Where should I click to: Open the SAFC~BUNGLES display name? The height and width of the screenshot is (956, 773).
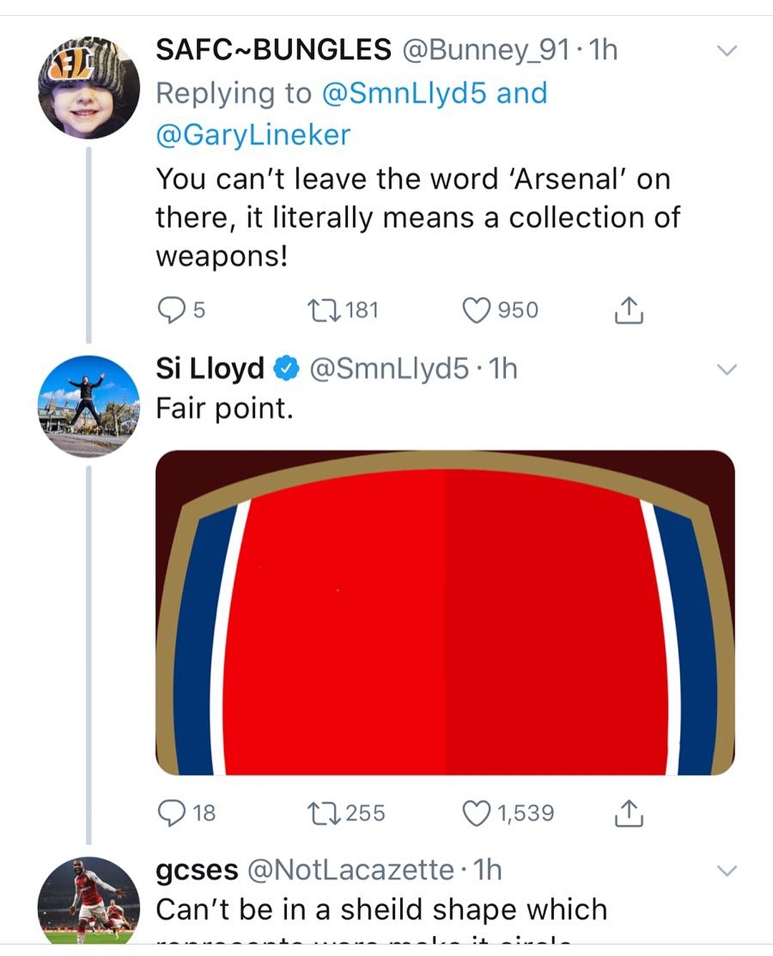tap(273, 50)
